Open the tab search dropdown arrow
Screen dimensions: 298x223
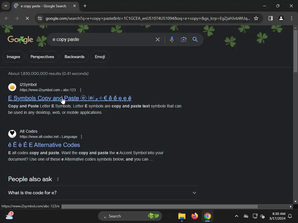[x=6, y=6]
